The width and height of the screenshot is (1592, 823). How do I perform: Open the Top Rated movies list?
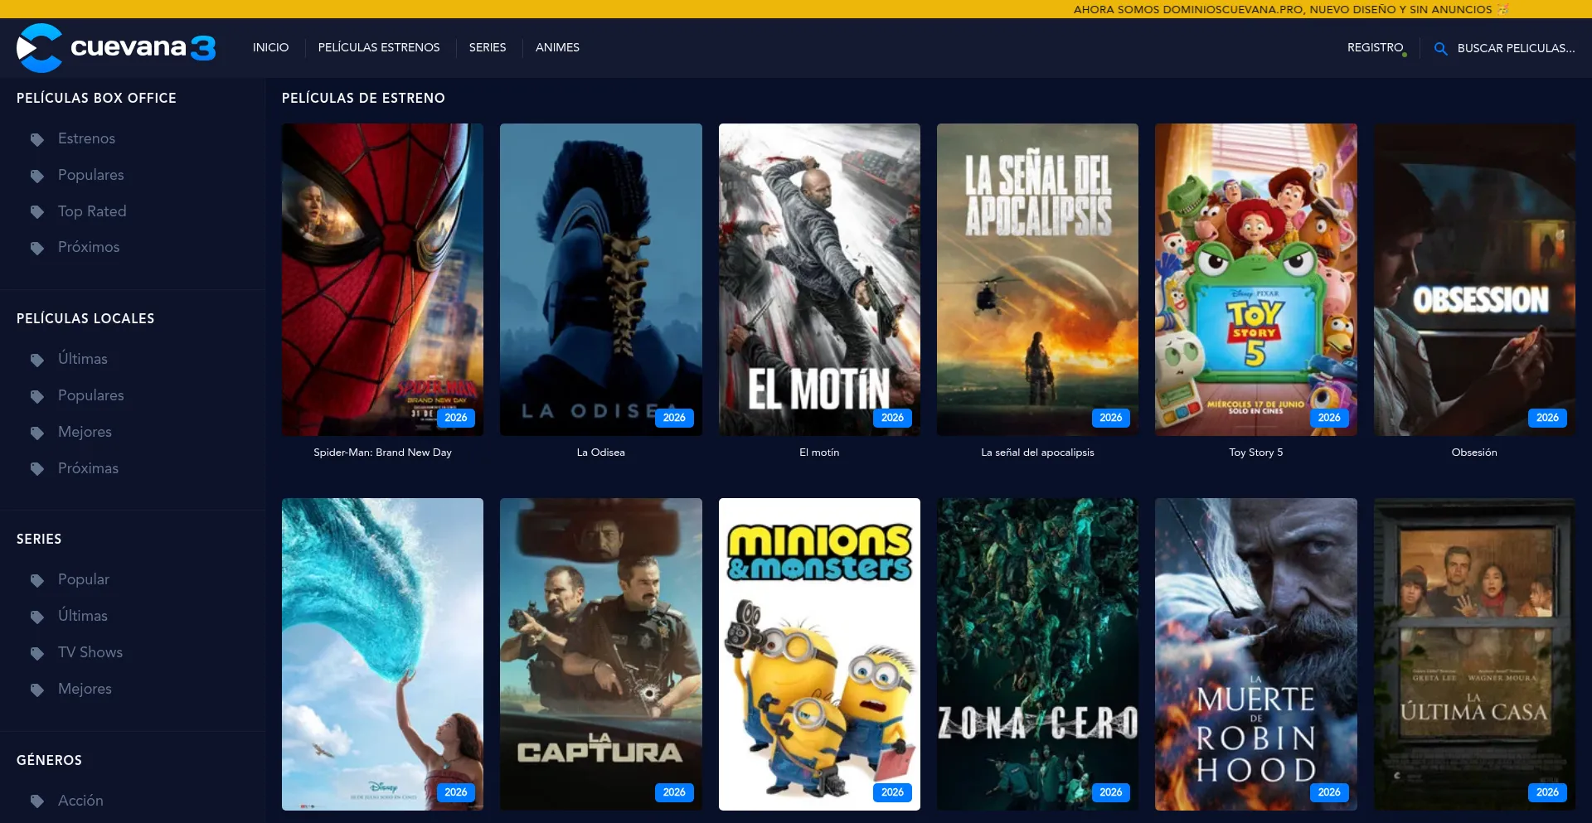tap(92, 211)
